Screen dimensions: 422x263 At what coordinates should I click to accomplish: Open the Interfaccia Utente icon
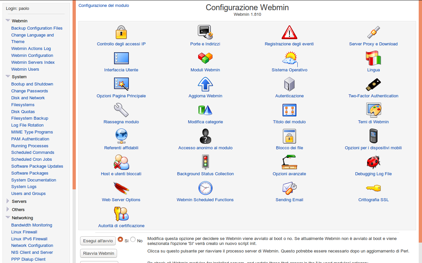[121, 58]
